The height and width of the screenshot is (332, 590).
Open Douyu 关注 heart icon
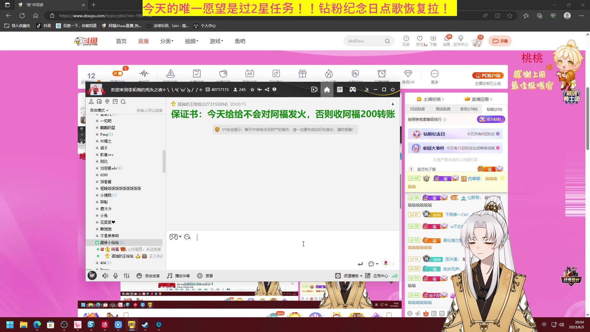tap(420, 41)
